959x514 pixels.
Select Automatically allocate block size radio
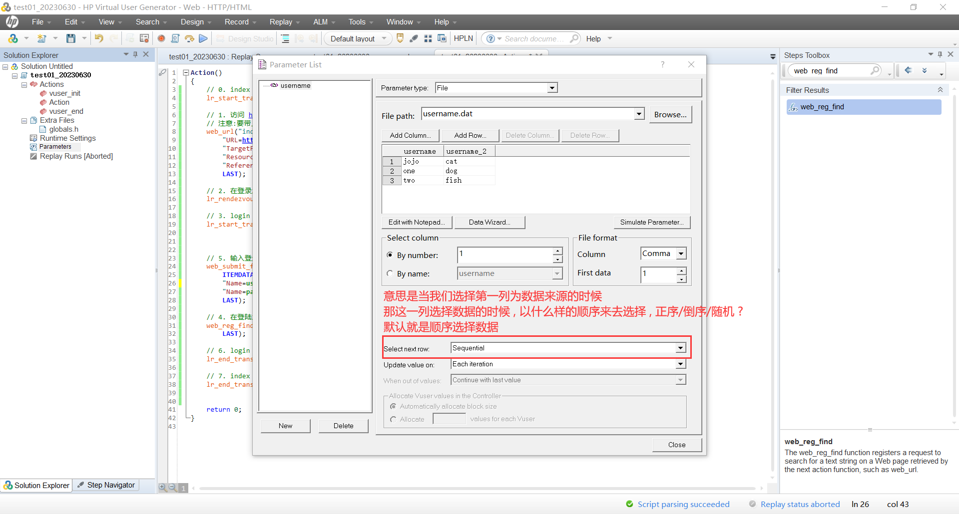pyautogui.click(x=393, y=407)
